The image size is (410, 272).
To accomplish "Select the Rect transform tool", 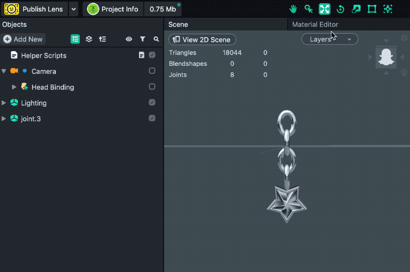I will [372, 9].
